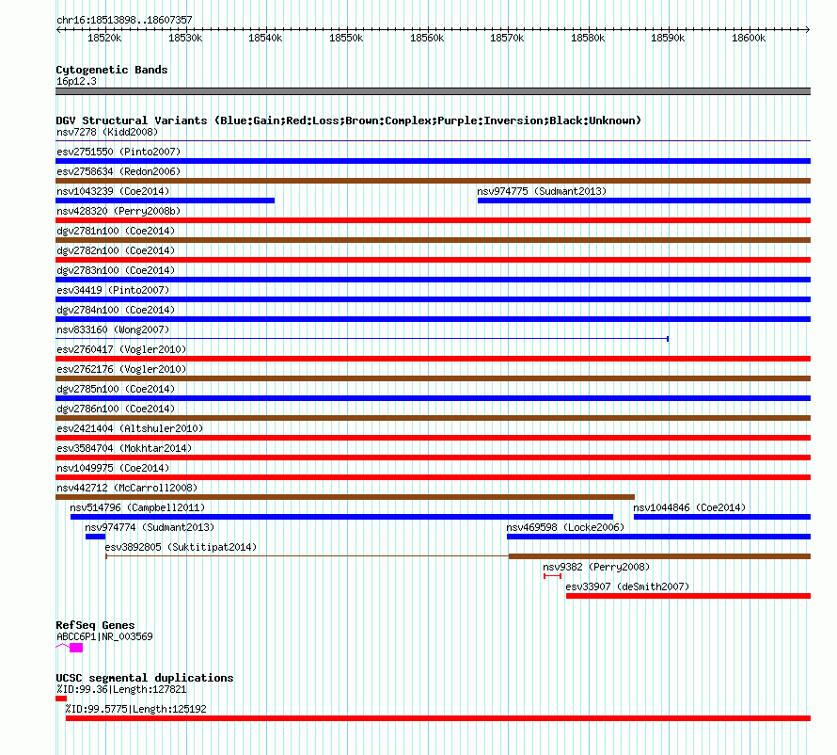Click the esv2762176 (Vogler2010) label

point(121,369)
